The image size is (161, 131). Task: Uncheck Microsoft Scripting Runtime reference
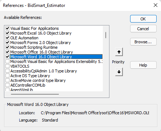click(x=8, y=47)
